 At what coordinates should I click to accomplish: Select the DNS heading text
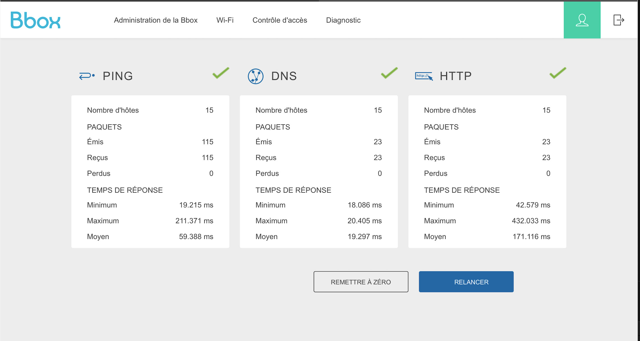click(284, 76)
